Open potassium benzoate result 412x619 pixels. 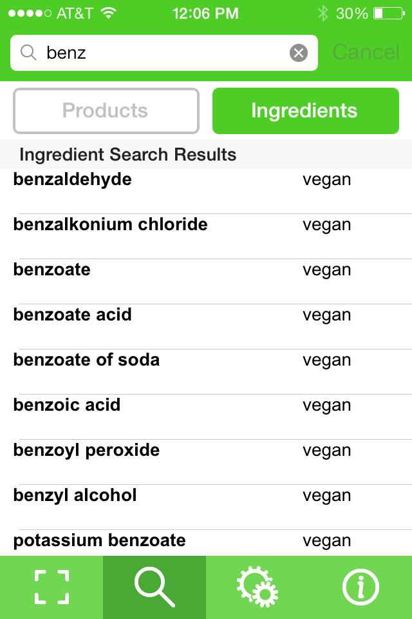click(206, 543)
